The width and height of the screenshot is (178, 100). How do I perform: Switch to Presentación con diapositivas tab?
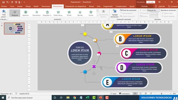point(76,6)
